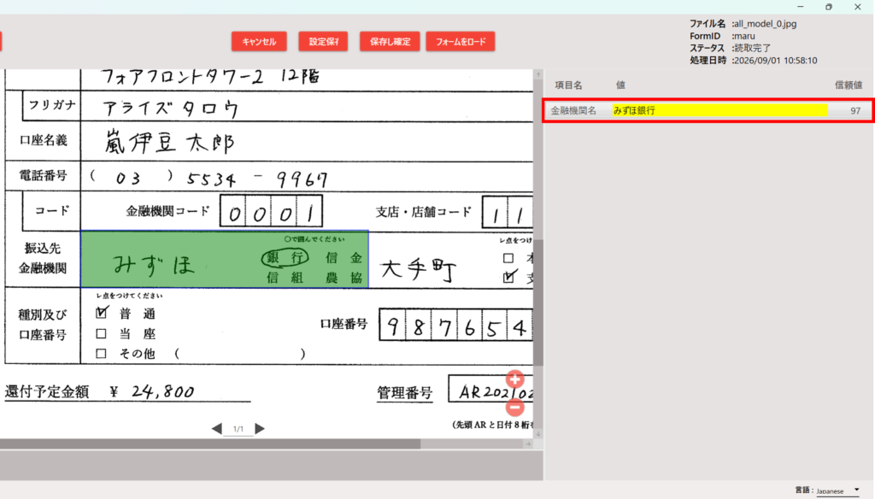Click the 信頼値 column header
875x499 pixels.
(849, 85)
